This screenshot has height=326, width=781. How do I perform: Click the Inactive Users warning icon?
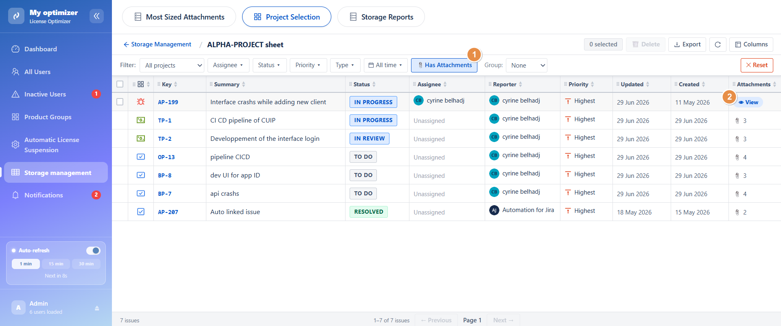(x=15, y=94)
